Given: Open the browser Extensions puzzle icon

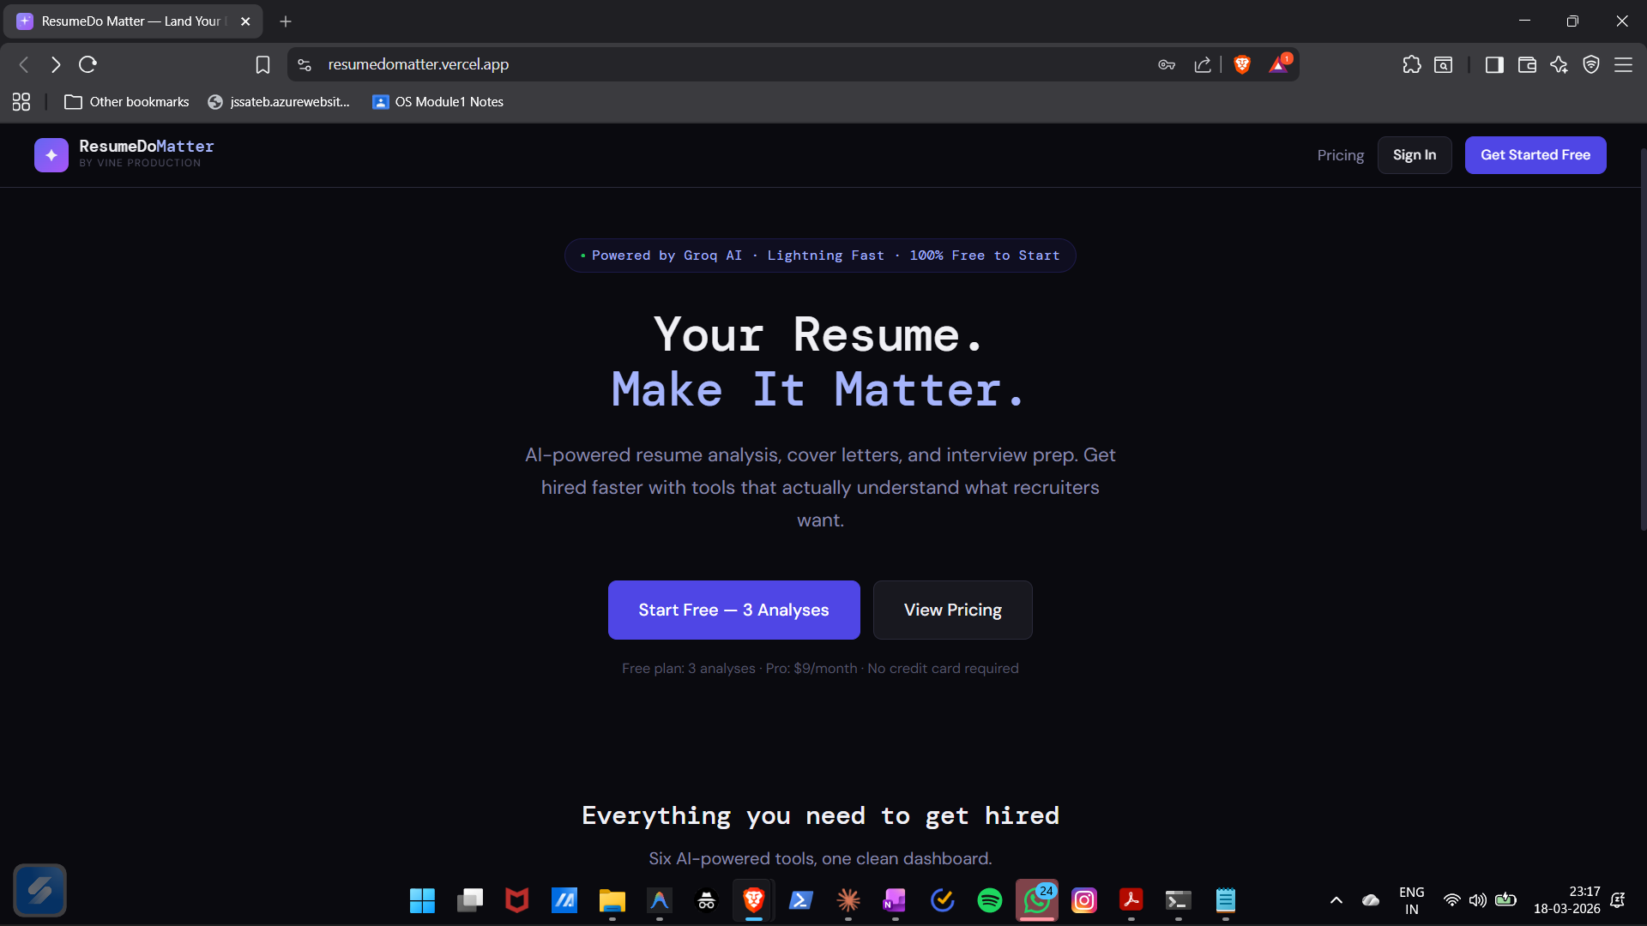Looking at the screenshot, I should [1412, 64].
